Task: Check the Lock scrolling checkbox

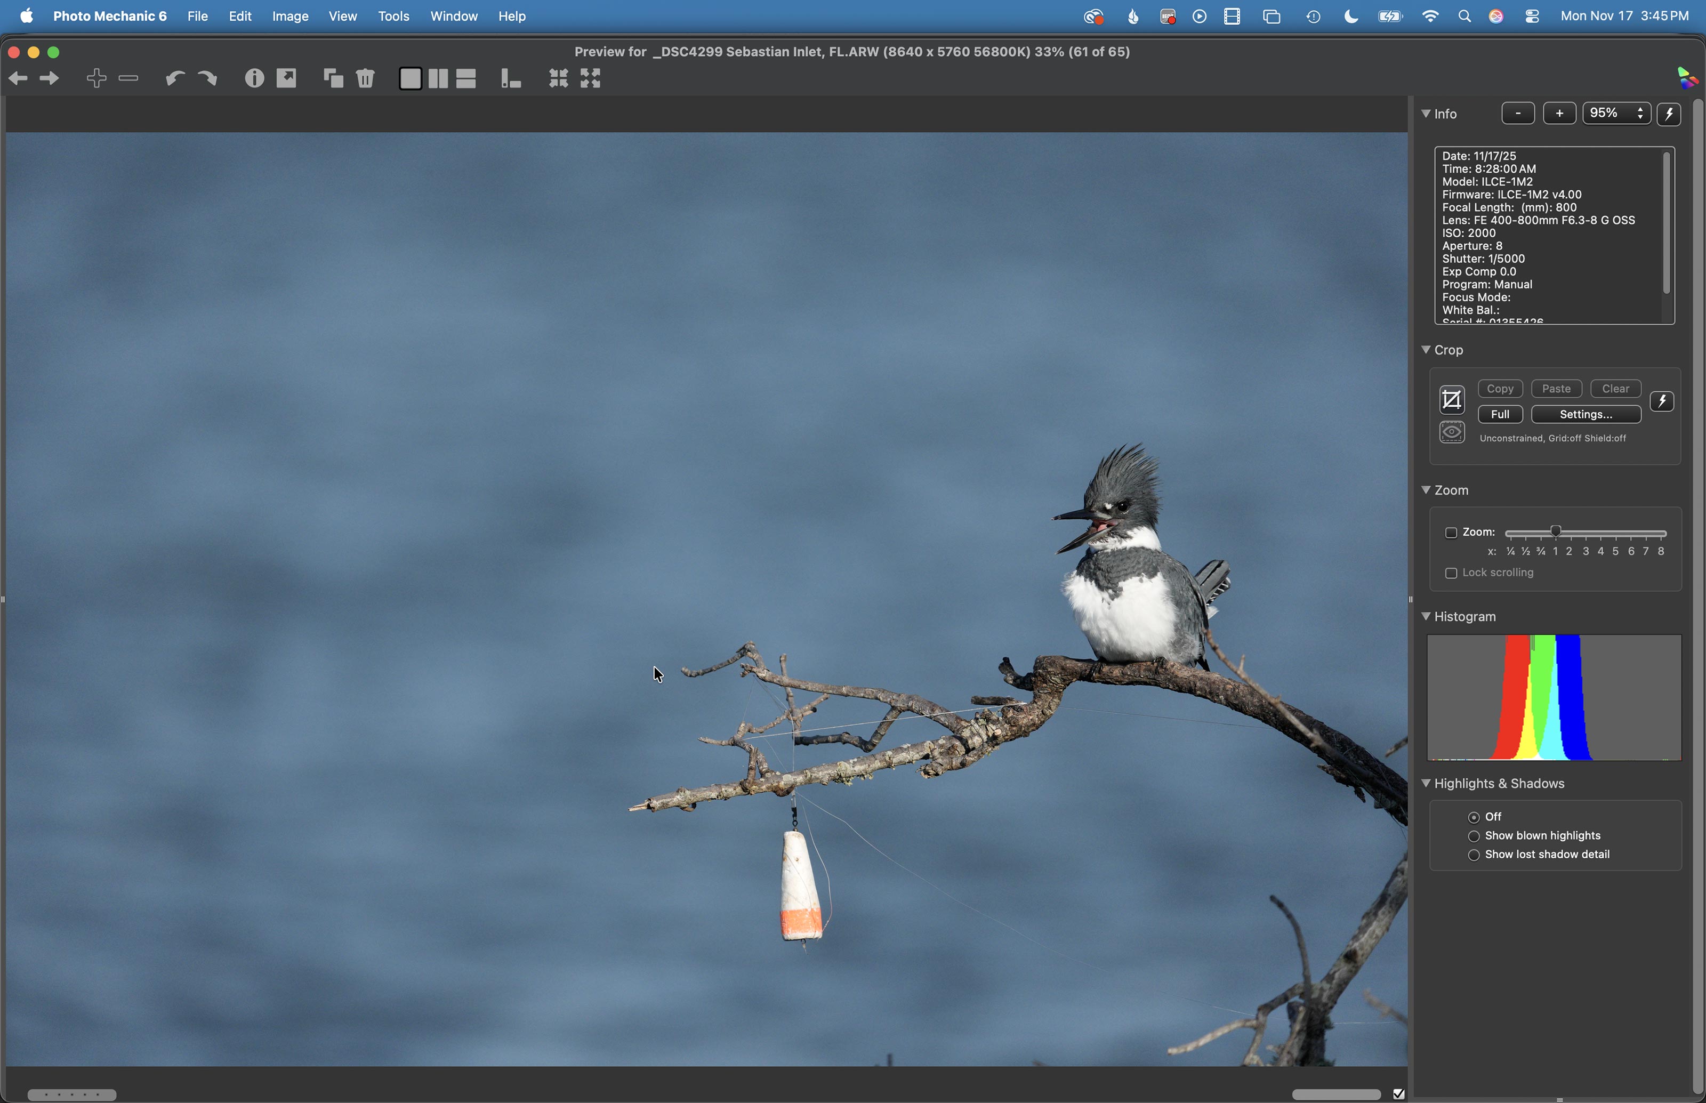Action: pyautogui.click(x=1451, y=574)
